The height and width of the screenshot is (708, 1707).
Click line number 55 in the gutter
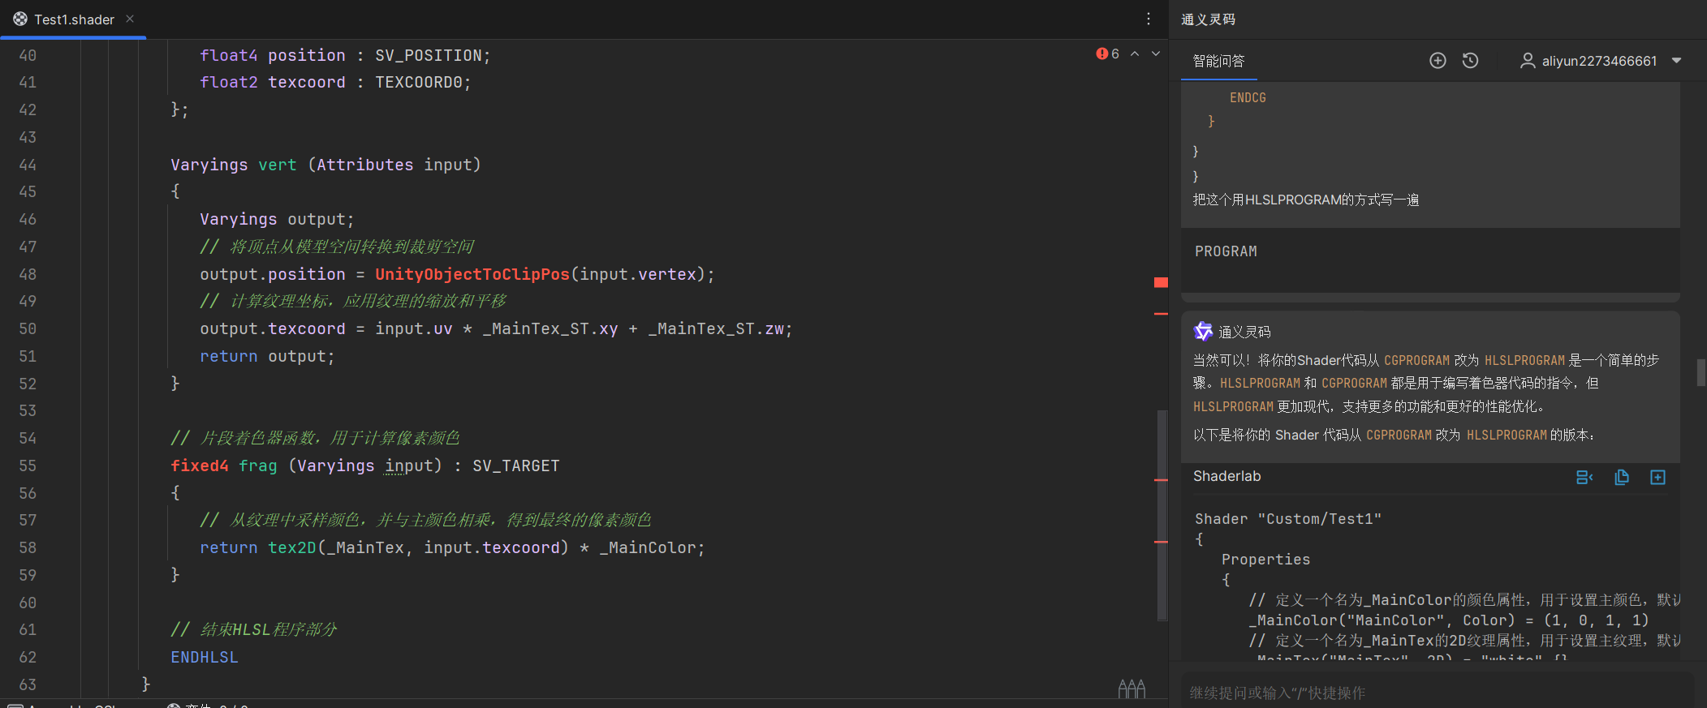click(x=28, y=466)
